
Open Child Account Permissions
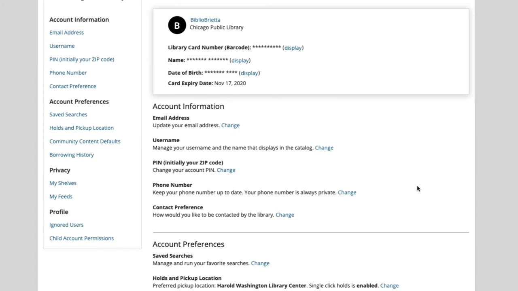81,238
